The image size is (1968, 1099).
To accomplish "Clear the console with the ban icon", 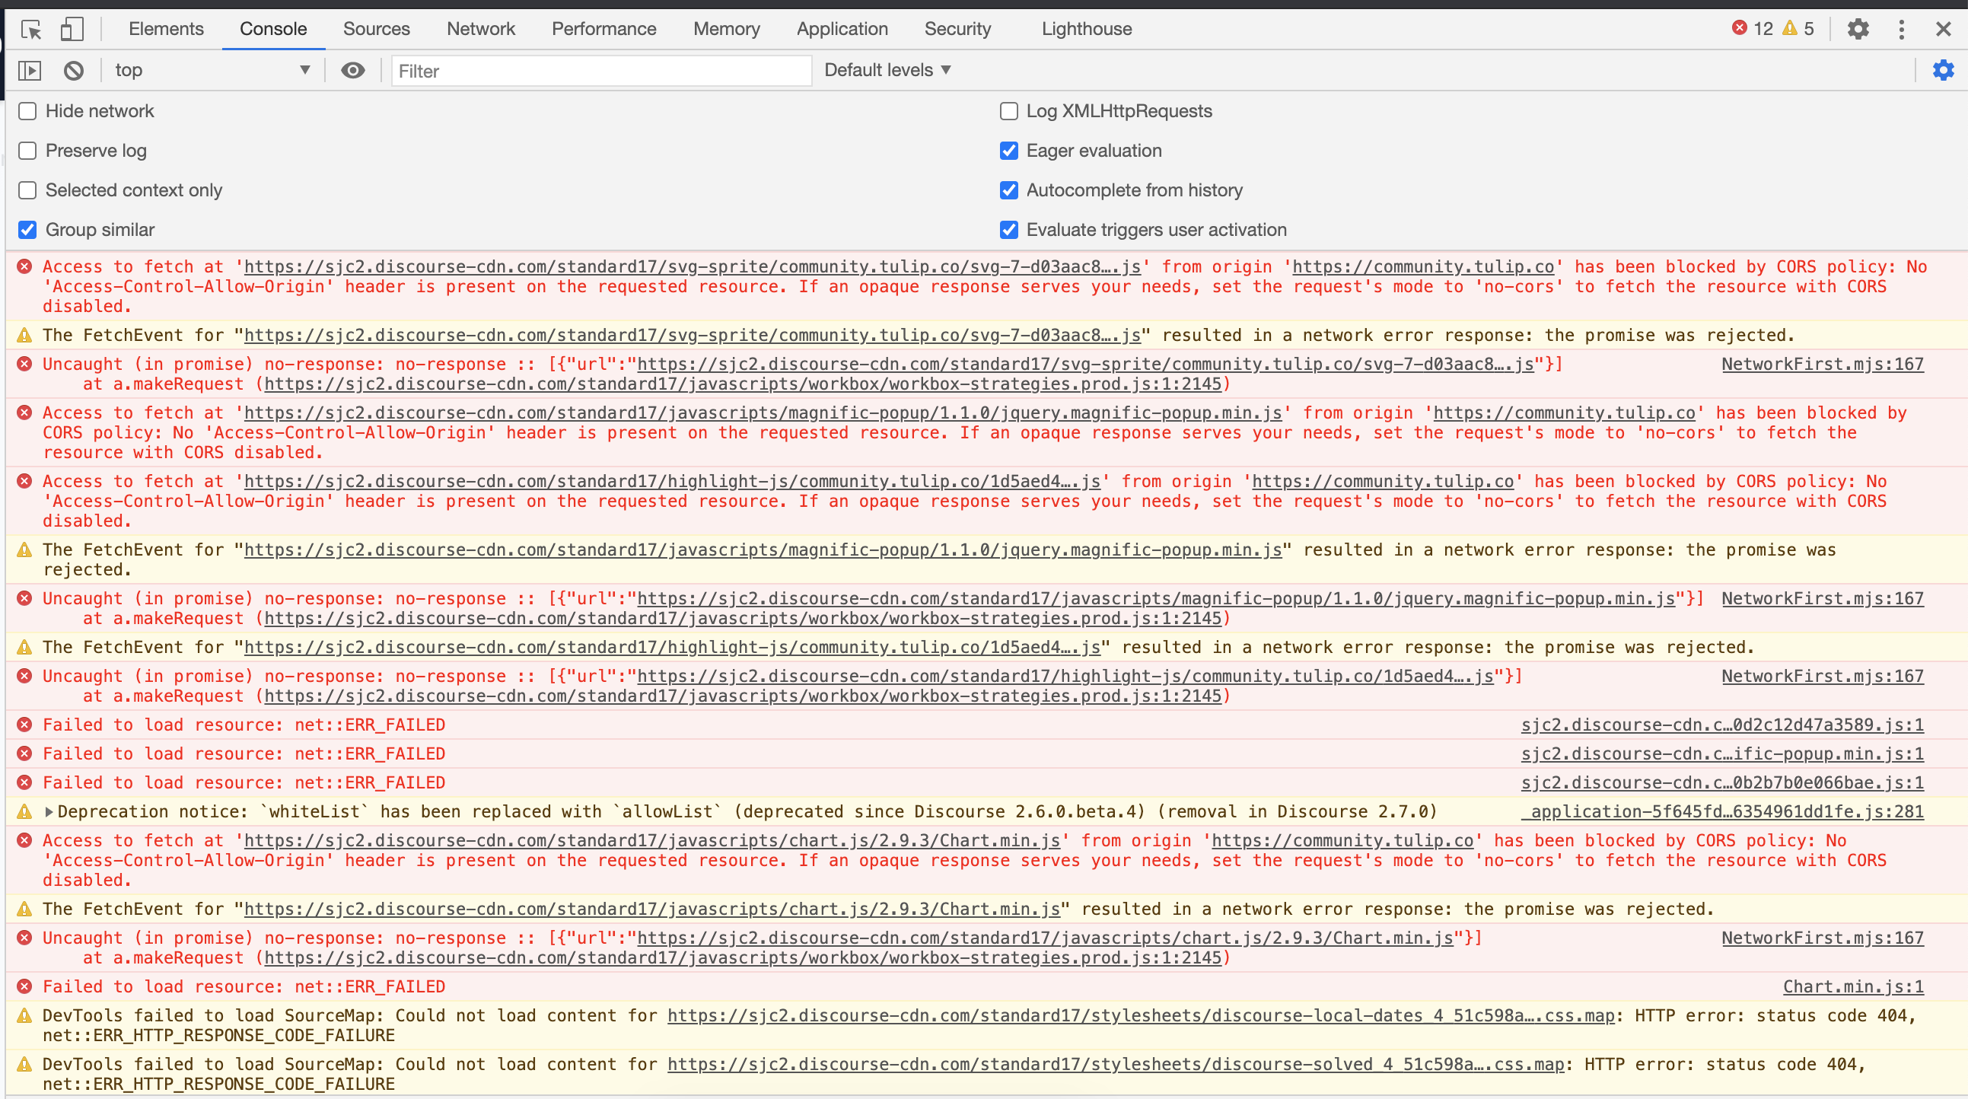I will point(73,70).
